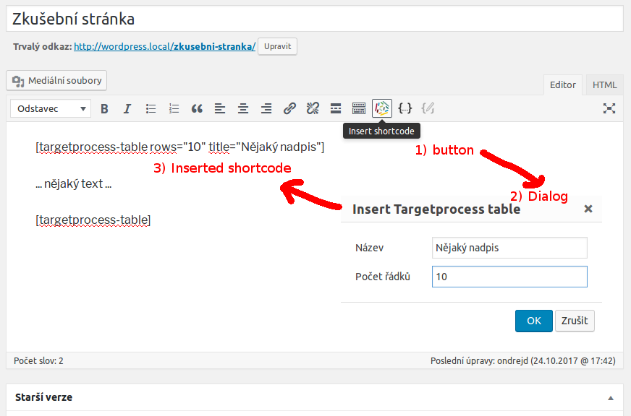
Task: Click the Počet řádků input field
Action: coord(509,277)
